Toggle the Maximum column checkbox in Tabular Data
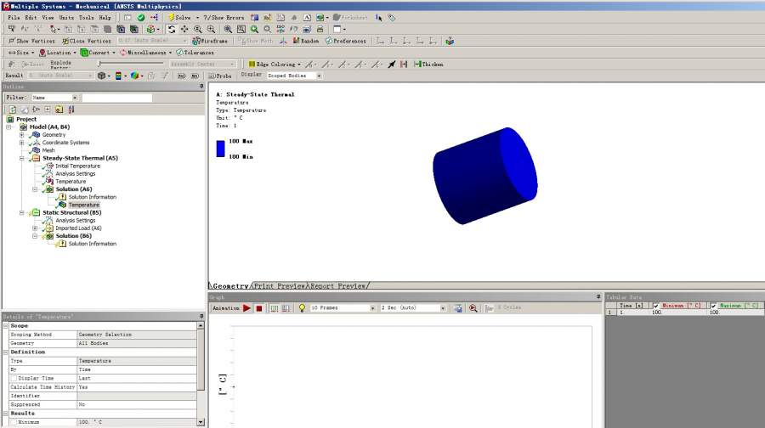Viewport: 765px width, 428px height. tap(713, 306)
